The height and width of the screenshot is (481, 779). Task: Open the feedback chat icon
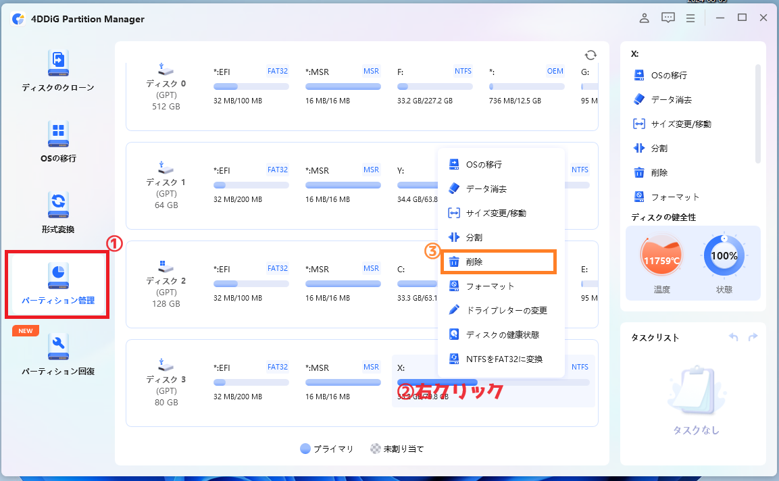coord(668,18)
